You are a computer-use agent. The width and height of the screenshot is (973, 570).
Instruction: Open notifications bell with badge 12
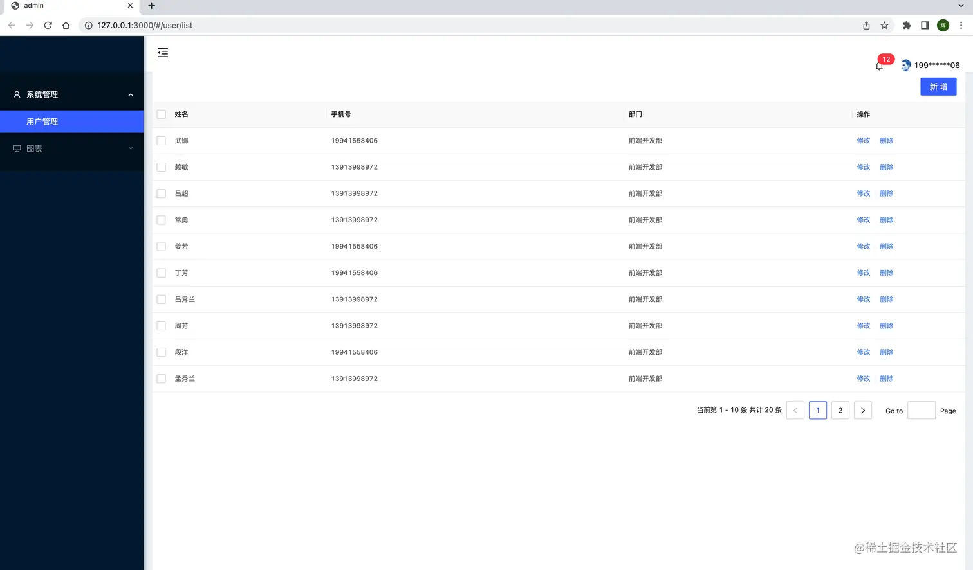coord(879,66)
